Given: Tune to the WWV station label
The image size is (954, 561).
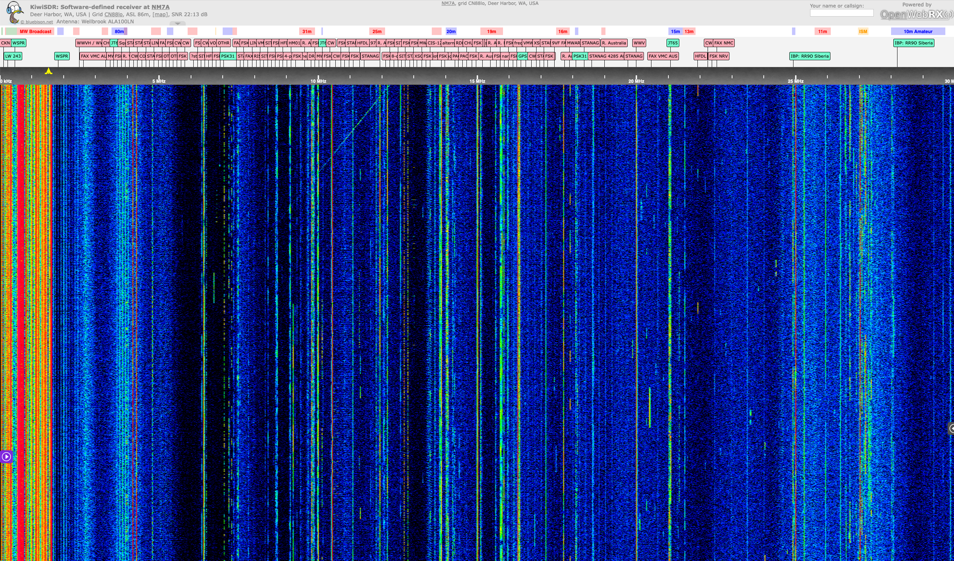Looking at the screenshot, I should point(639,43).
